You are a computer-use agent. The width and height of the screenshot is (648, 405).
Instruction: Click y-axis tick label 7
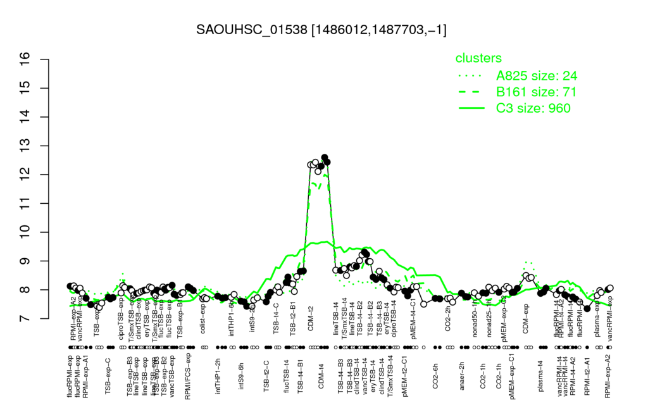coord(26,319)
